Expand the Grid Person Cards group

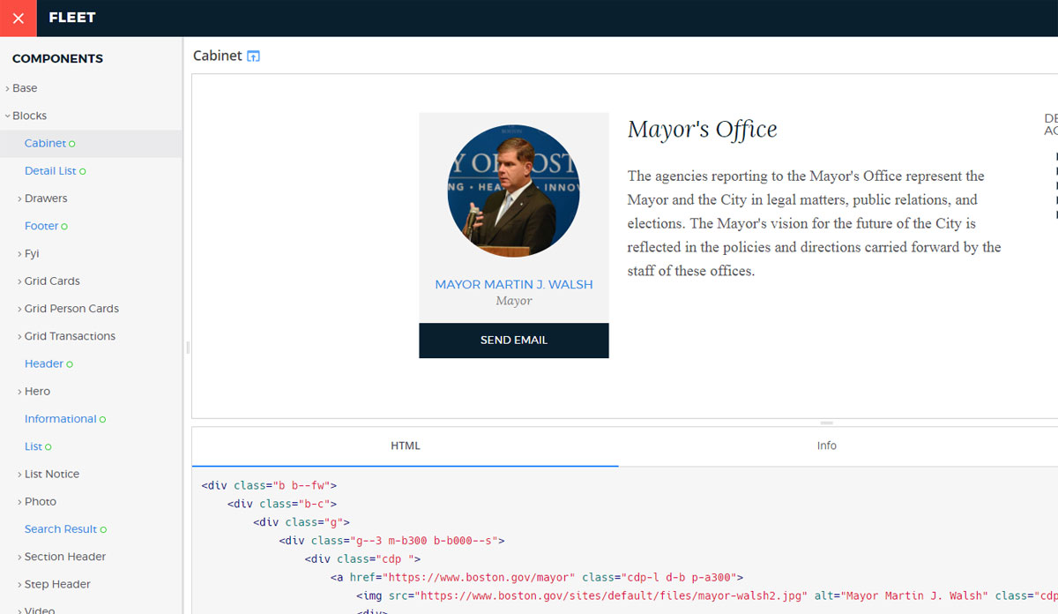71,309
